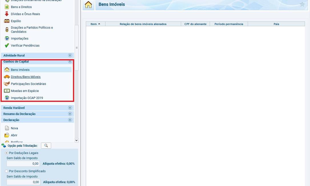310x186 pixels.
Task: Expand the Renda Variável section
Action: tap(70, 108)
